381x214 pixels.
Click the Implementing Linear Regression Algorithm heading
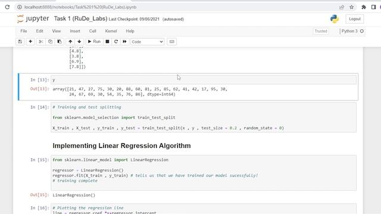[x=121, y=146]
